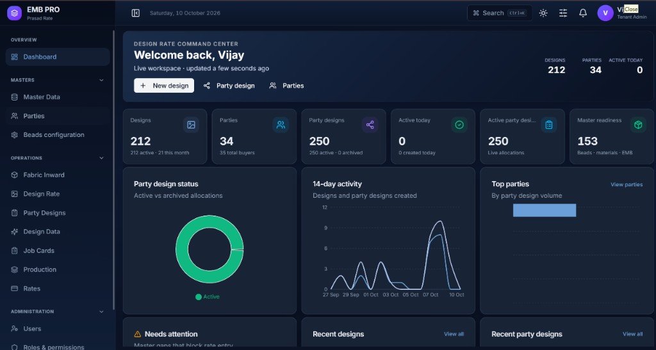Go to Production page
The image size is (656, 350).
pyautogui.click(x=58, y=270)
